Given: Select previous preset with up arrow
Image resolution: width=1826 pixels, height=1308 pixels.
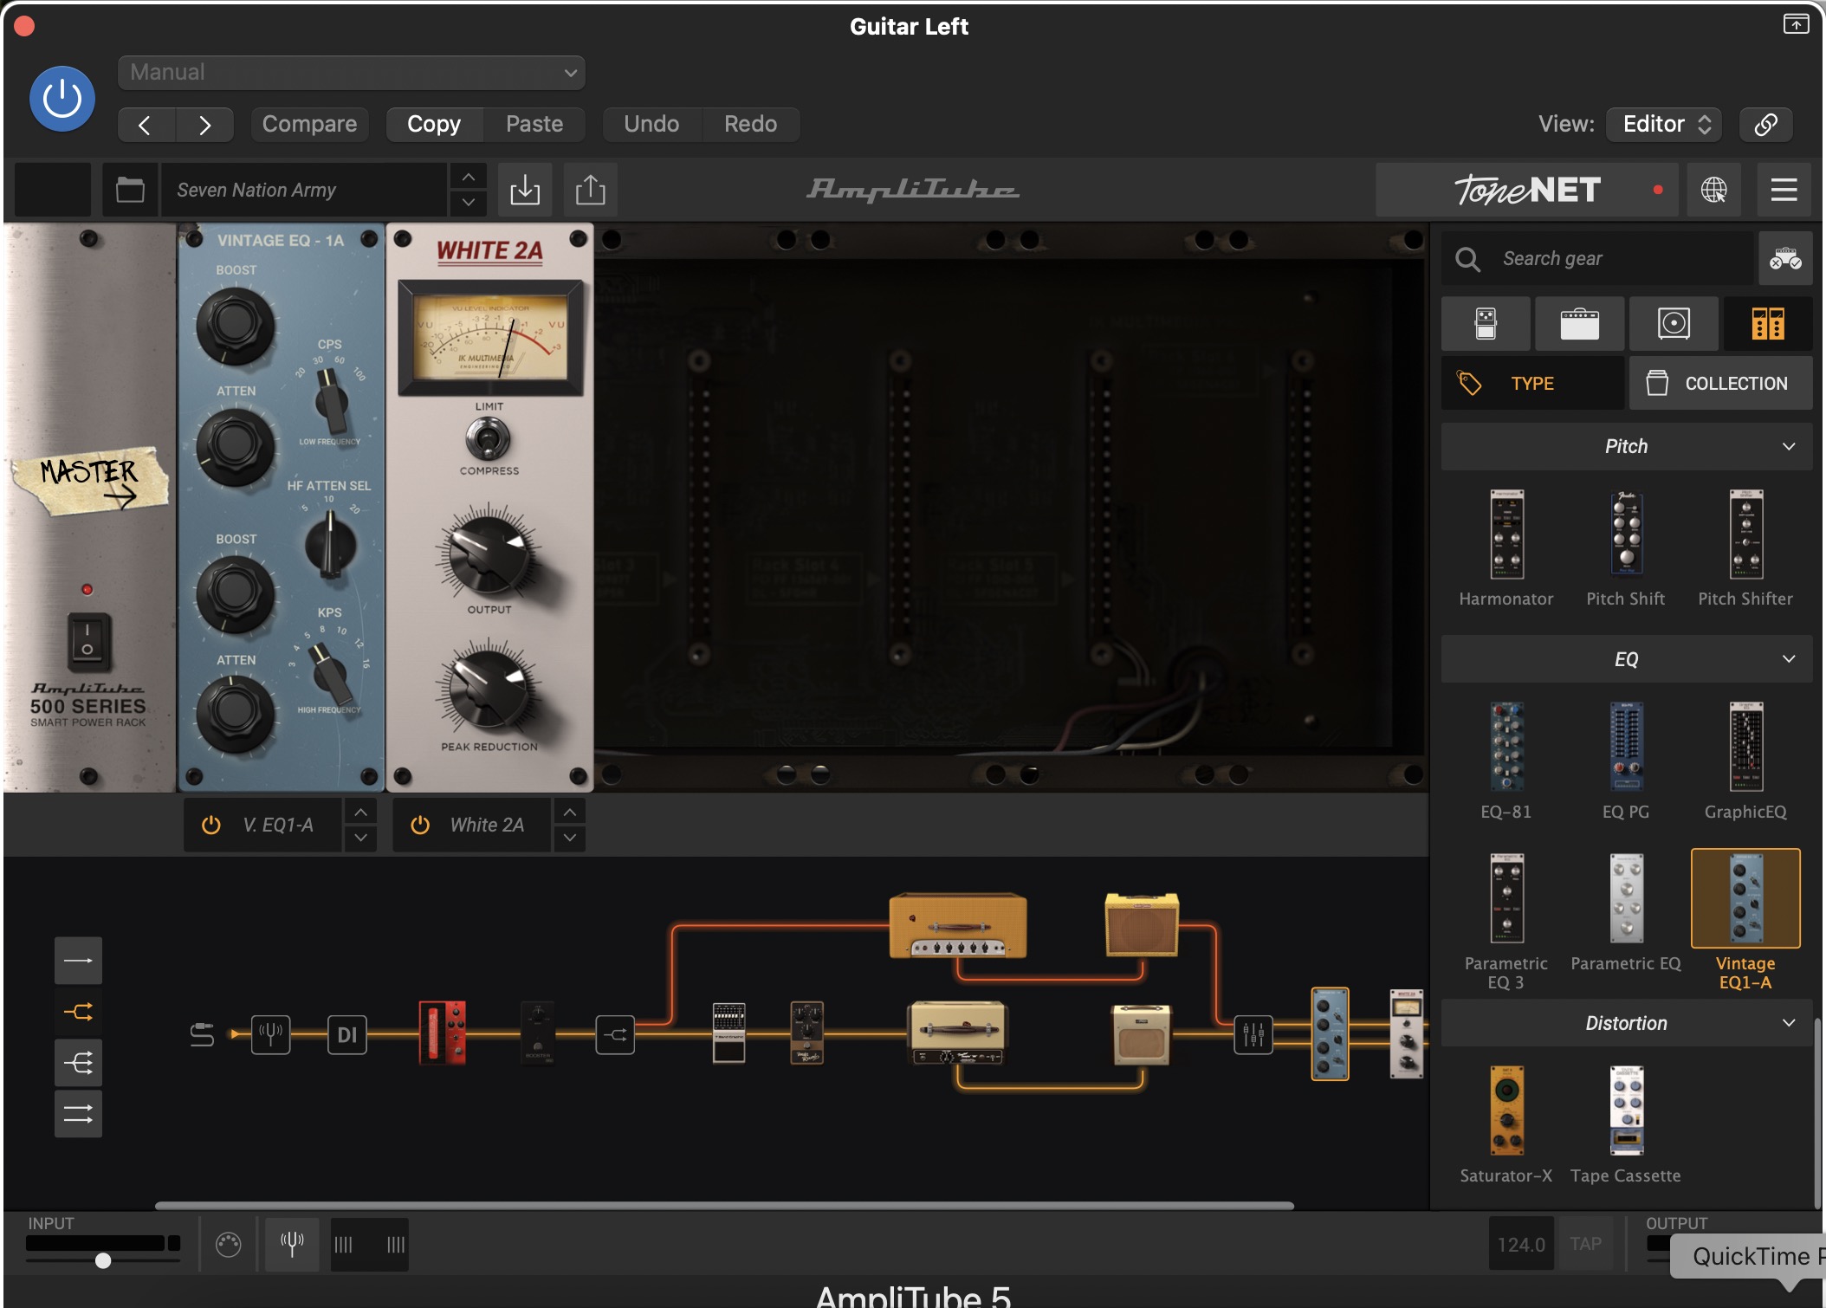Looking at the screenshot, I should (x=468, y=177).
